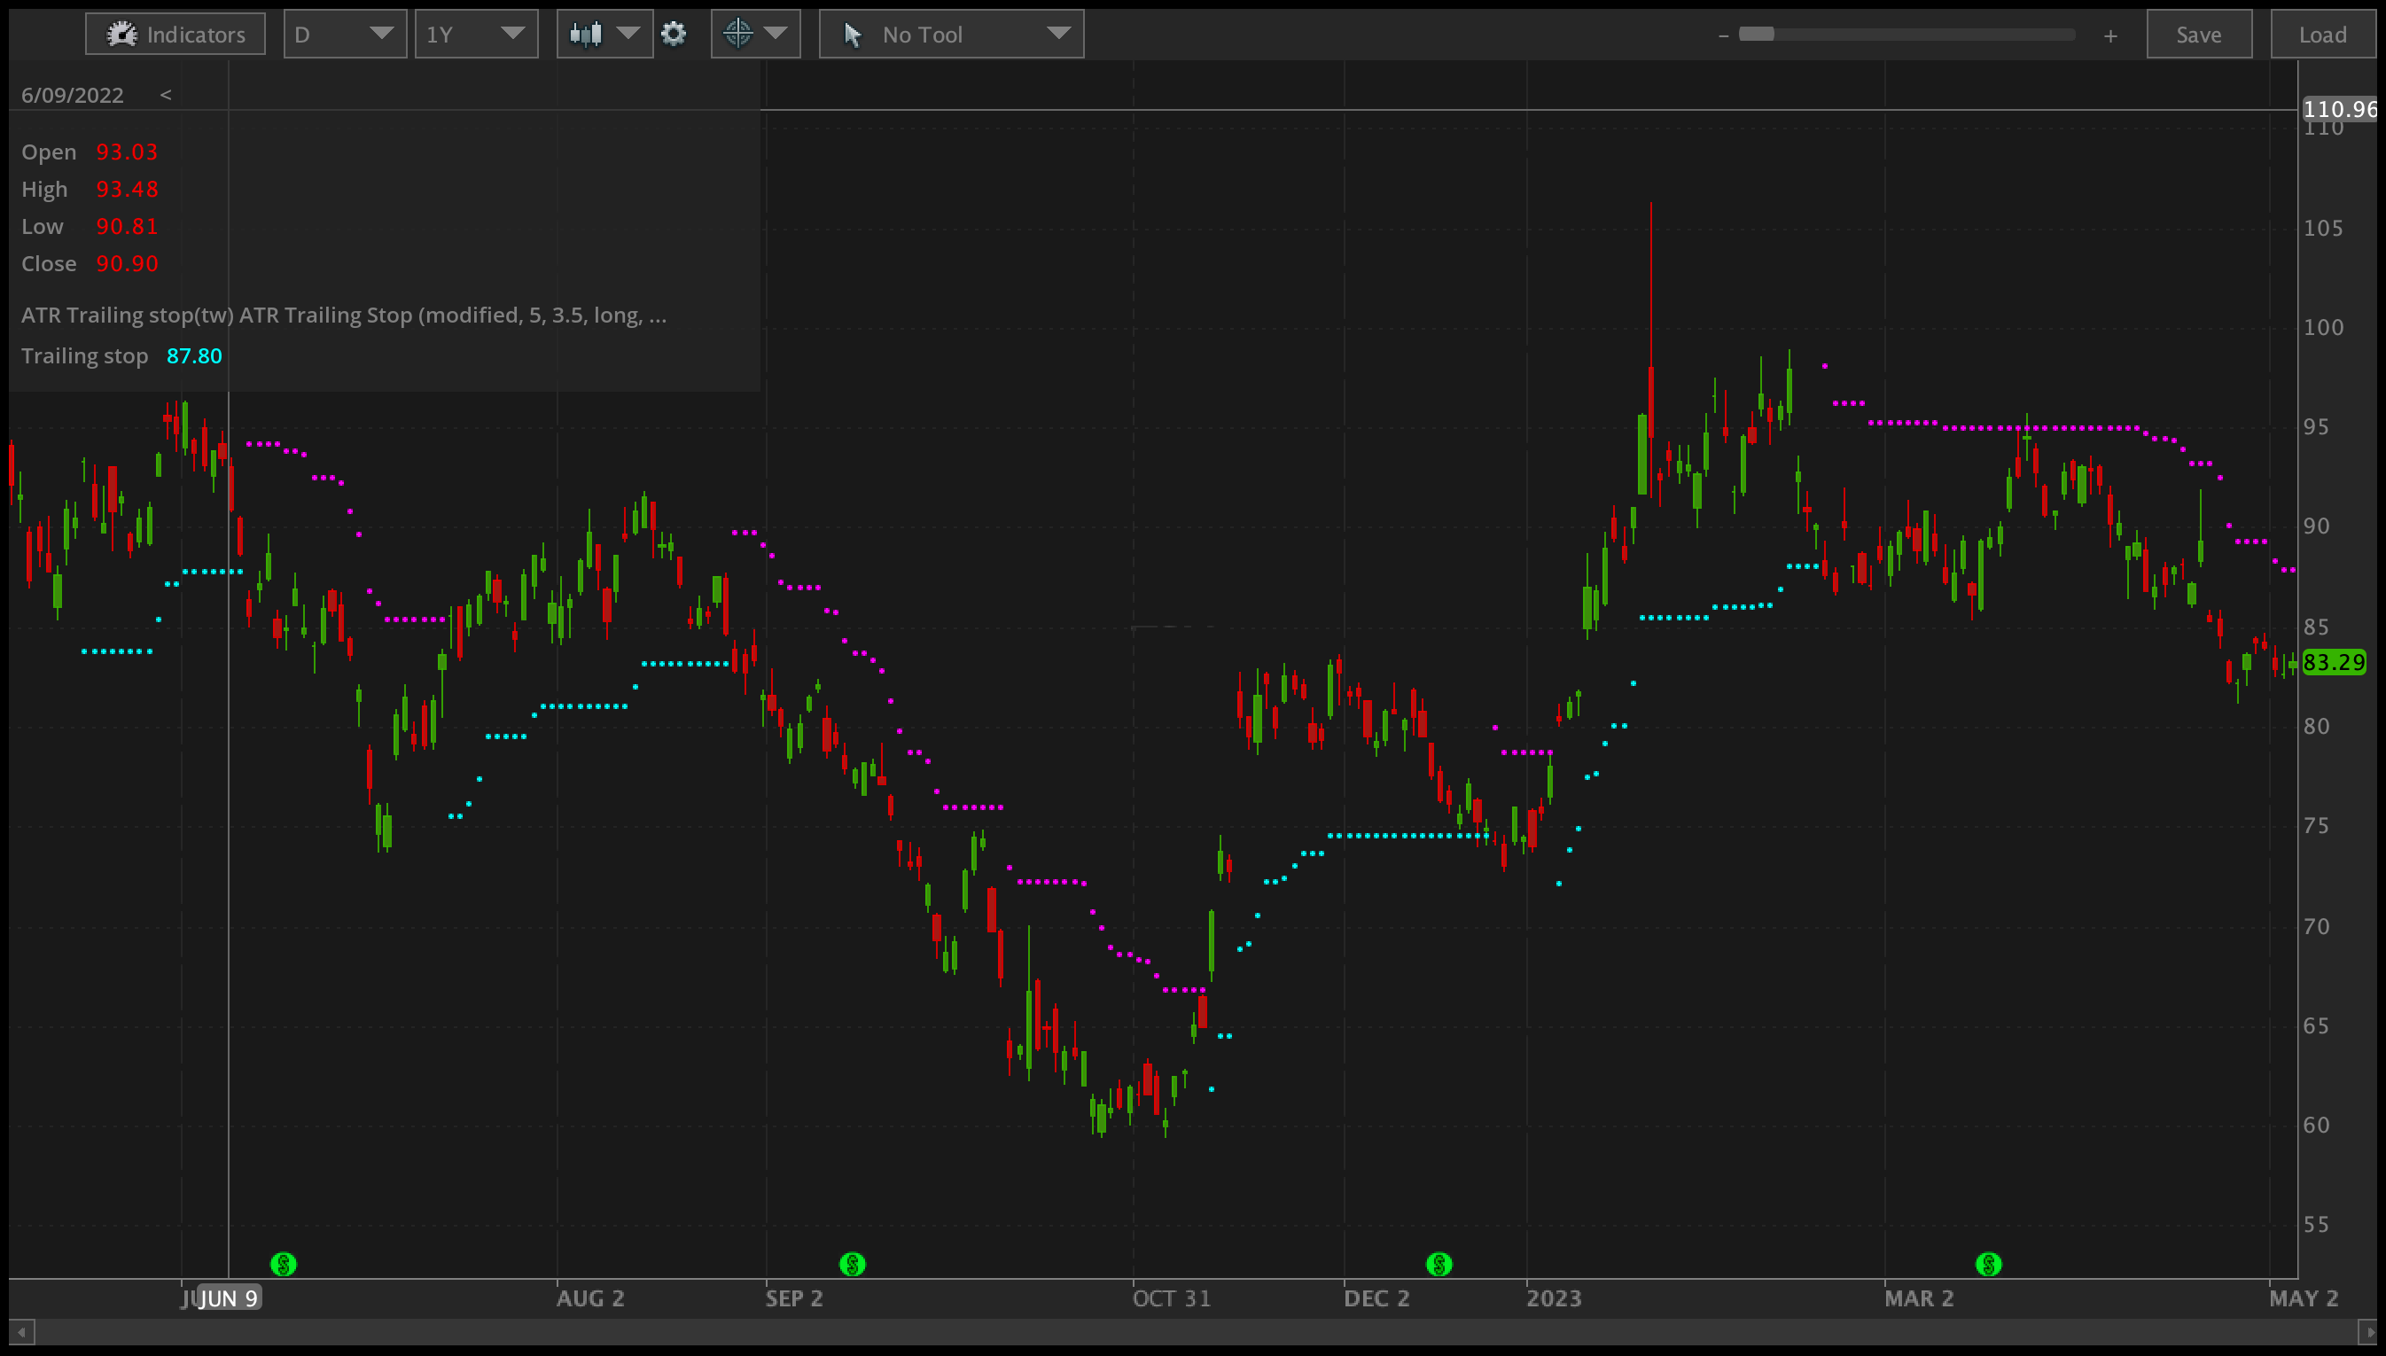Click the Trailing stop 87.80 value
This screenshot has height=1356, width=2386.
click(x=194, y=355)
